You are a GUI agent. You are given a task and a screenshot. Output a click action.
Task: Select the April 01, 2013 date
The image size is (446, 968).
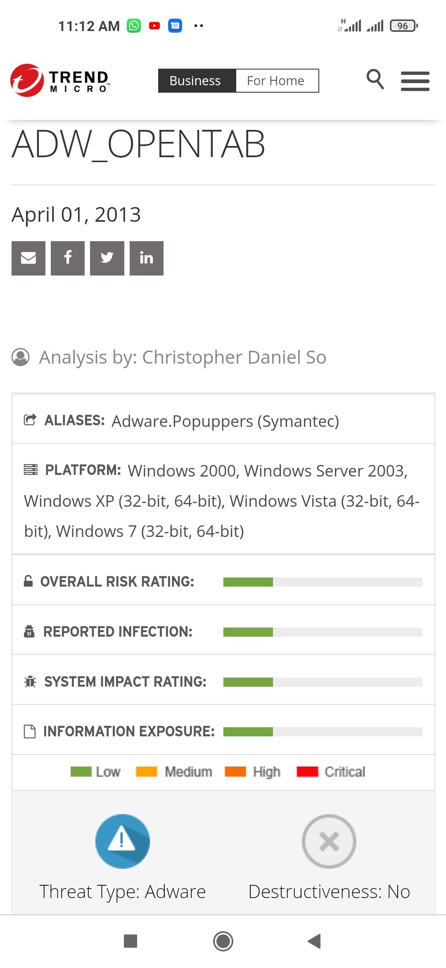click(76, 214)
